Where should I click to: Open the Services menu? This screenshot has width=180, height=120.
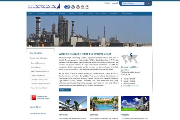(x=52, y=13)
